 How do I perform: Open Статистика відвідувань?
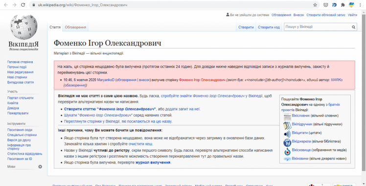coord(25,154)
